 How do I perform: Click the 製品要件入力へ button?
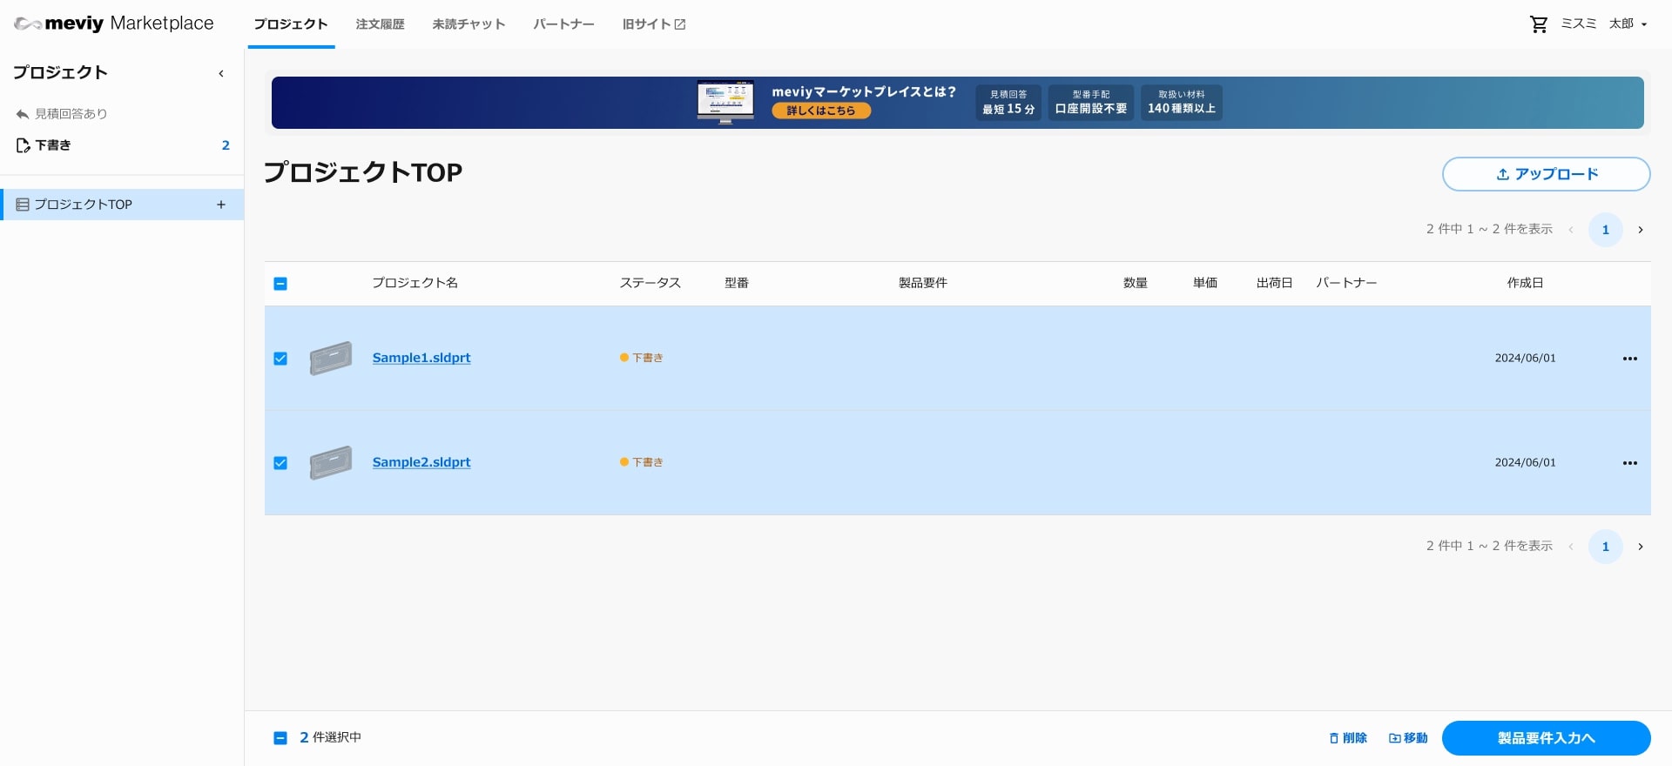[x=1547, y=738]
